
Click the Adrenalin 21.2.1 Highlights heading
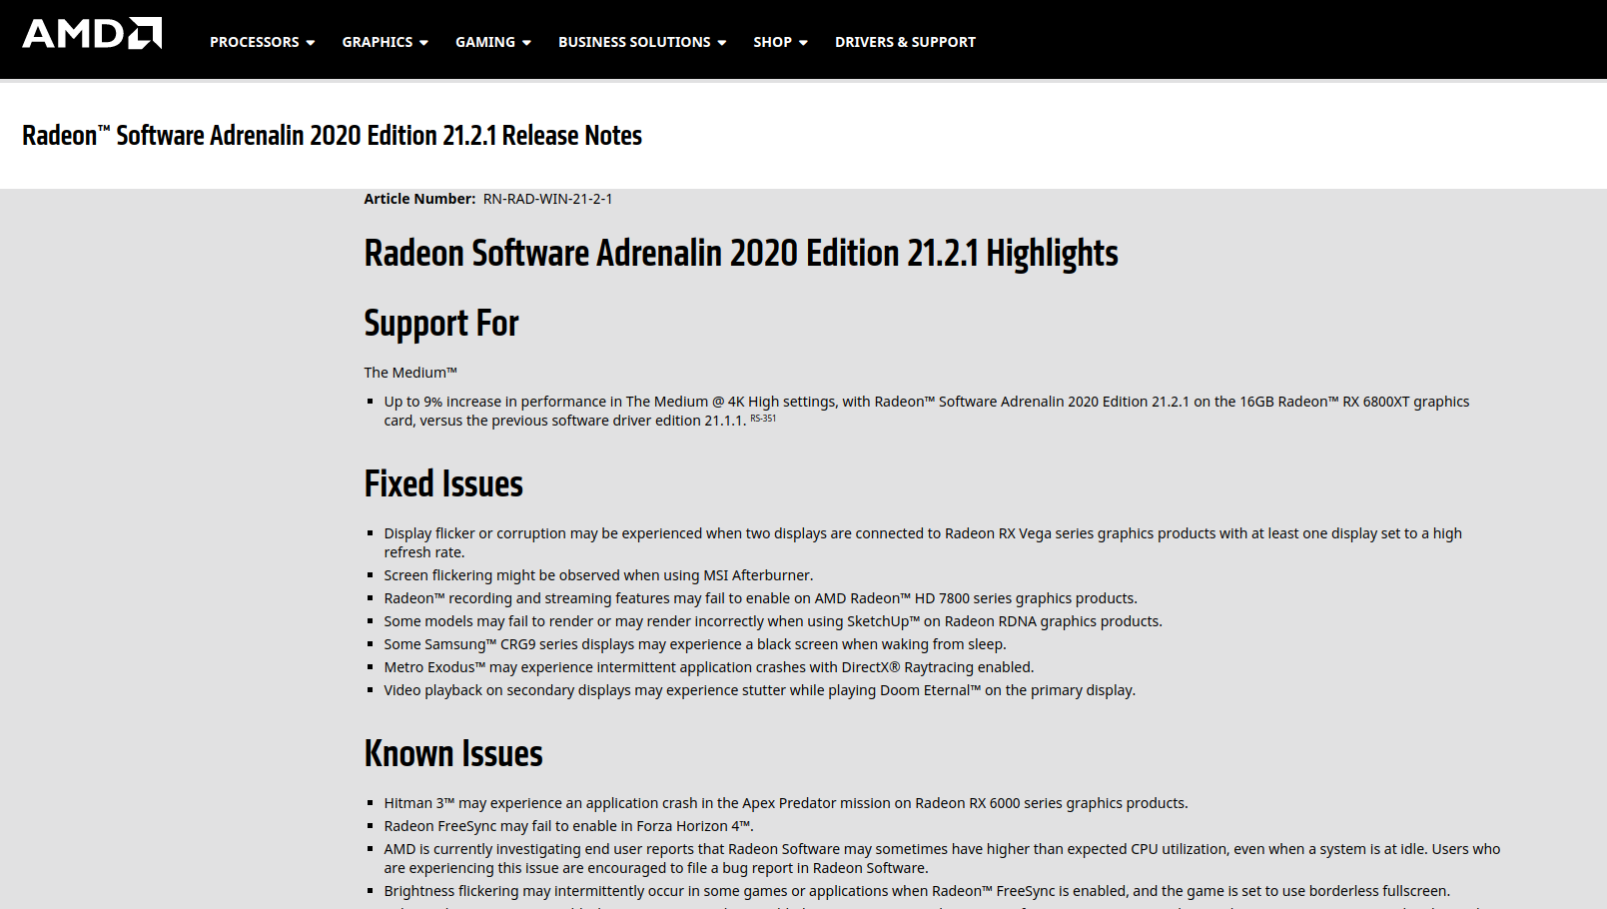pos(741,254)
